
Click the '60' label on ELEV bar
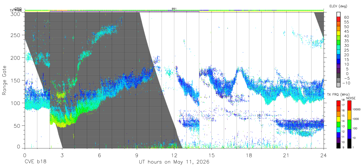pyautogui.click(x=346, y=17)
